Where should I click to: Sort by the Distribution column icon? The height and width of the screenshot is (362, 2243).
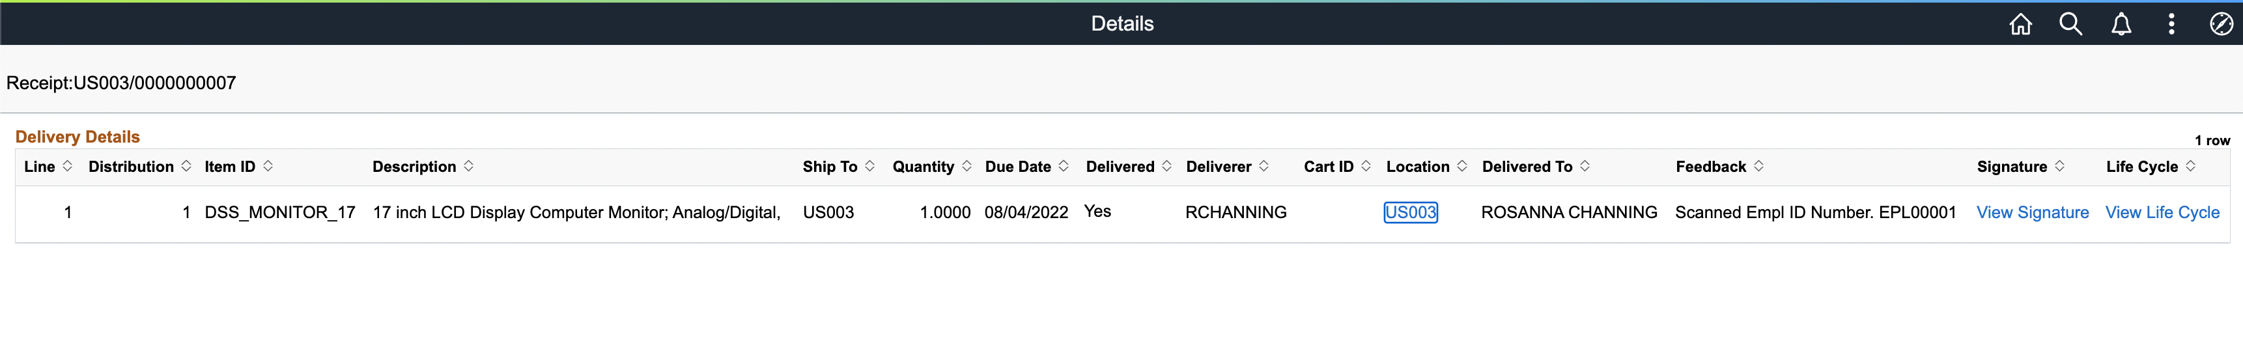[186, 166]
